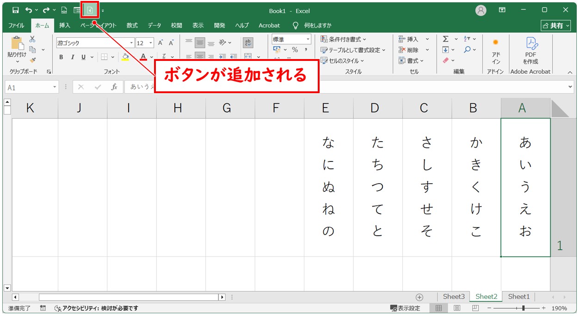Apply red font color

143,57
